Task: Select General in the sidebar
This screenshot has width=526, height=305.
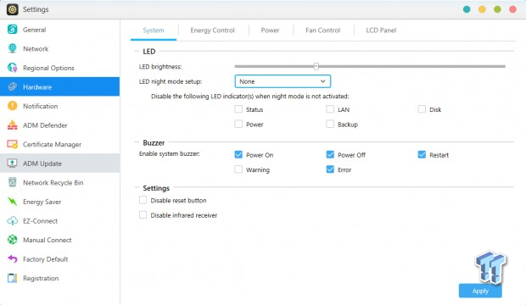Action: coord(59,30)
